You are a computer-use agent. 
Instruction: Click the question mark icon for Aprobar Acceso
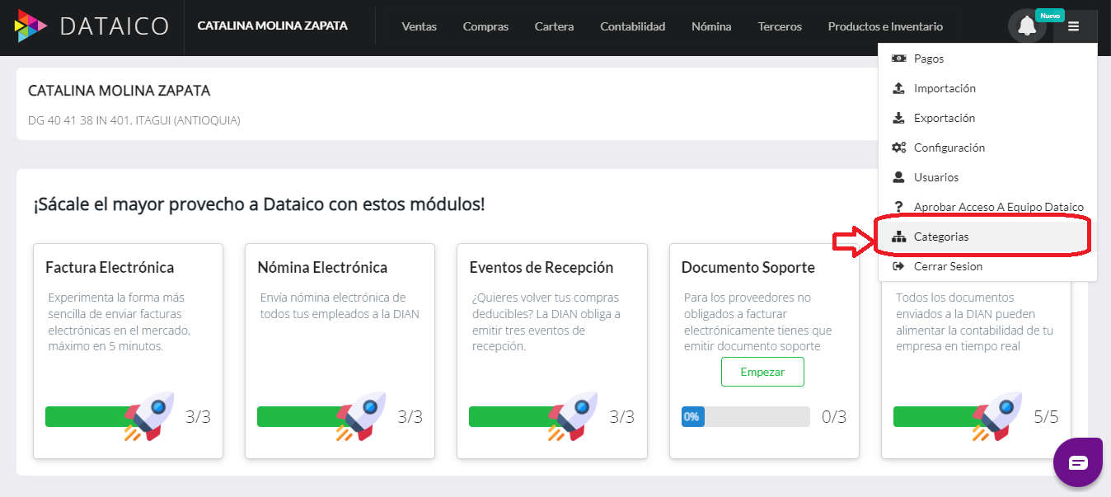point(899,207)
